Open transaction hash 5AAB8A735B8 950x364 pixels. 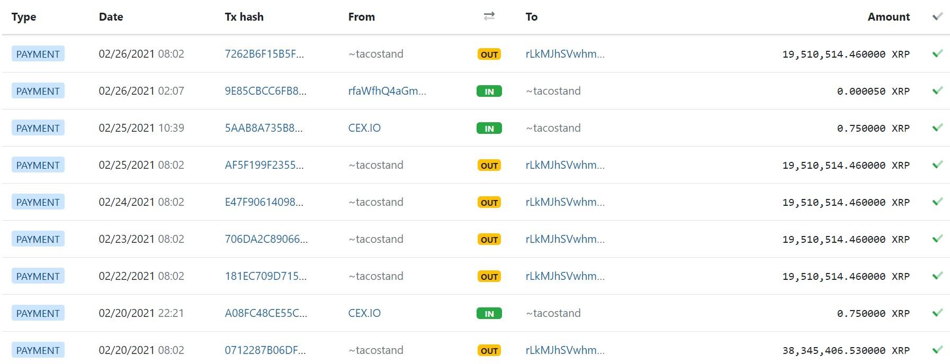click(x=264, y=128)
